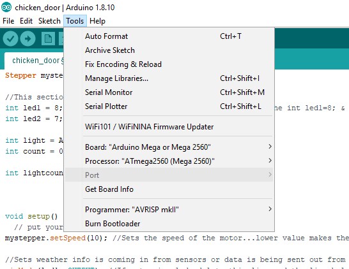
Task: Select Get Board Info entry
Action: tap(169, 189)
